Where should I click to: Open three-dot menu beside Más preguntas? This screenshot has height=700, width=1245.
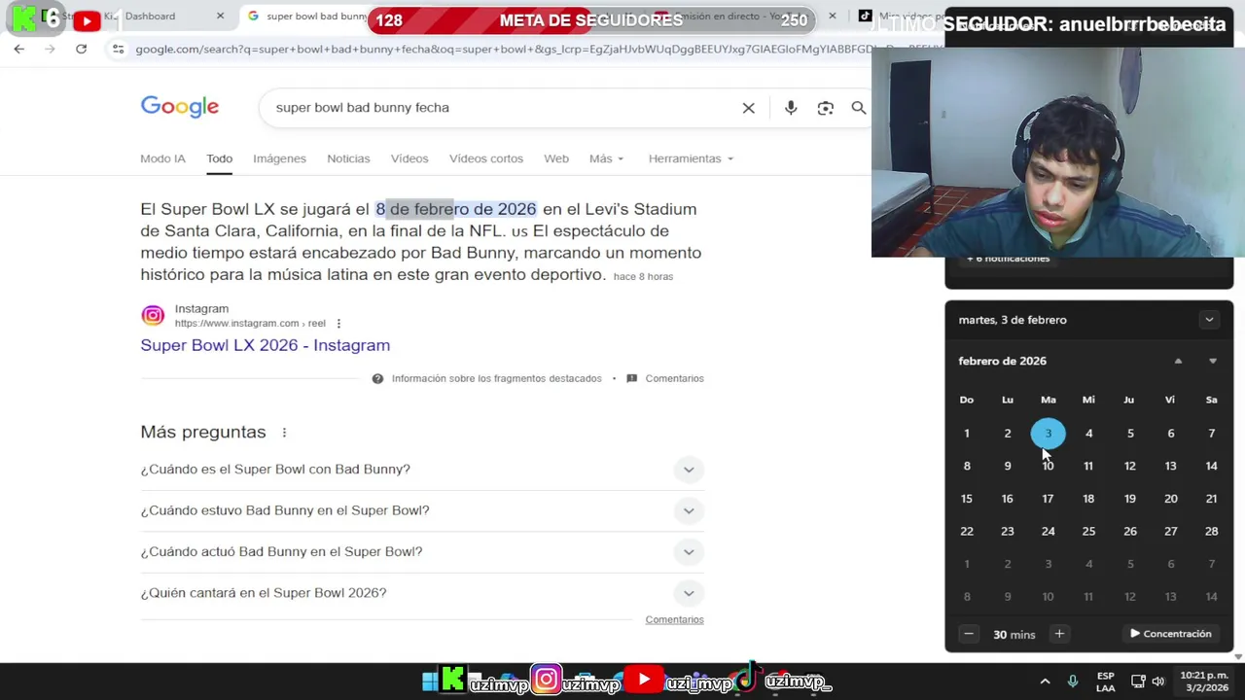284,433
